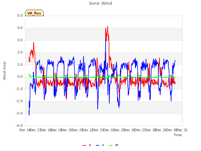Click the Dec 24 x-axis label
This screenshot has width=201, height=151.
(109, 130)
